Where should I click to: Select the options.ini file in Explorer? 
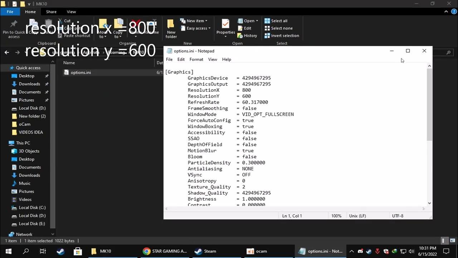pos(81,72)
